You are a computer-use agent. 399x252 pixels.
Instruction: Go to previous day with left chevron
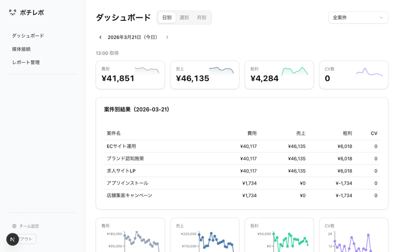coord(101,37)
